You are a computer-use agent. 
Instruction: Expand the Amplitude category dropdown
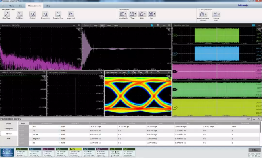pos(126,14)
